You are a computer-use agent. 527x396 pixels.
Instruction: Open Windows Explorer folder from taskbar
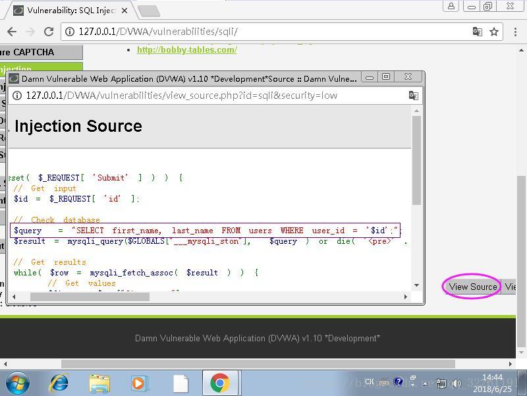pos(99,383)
